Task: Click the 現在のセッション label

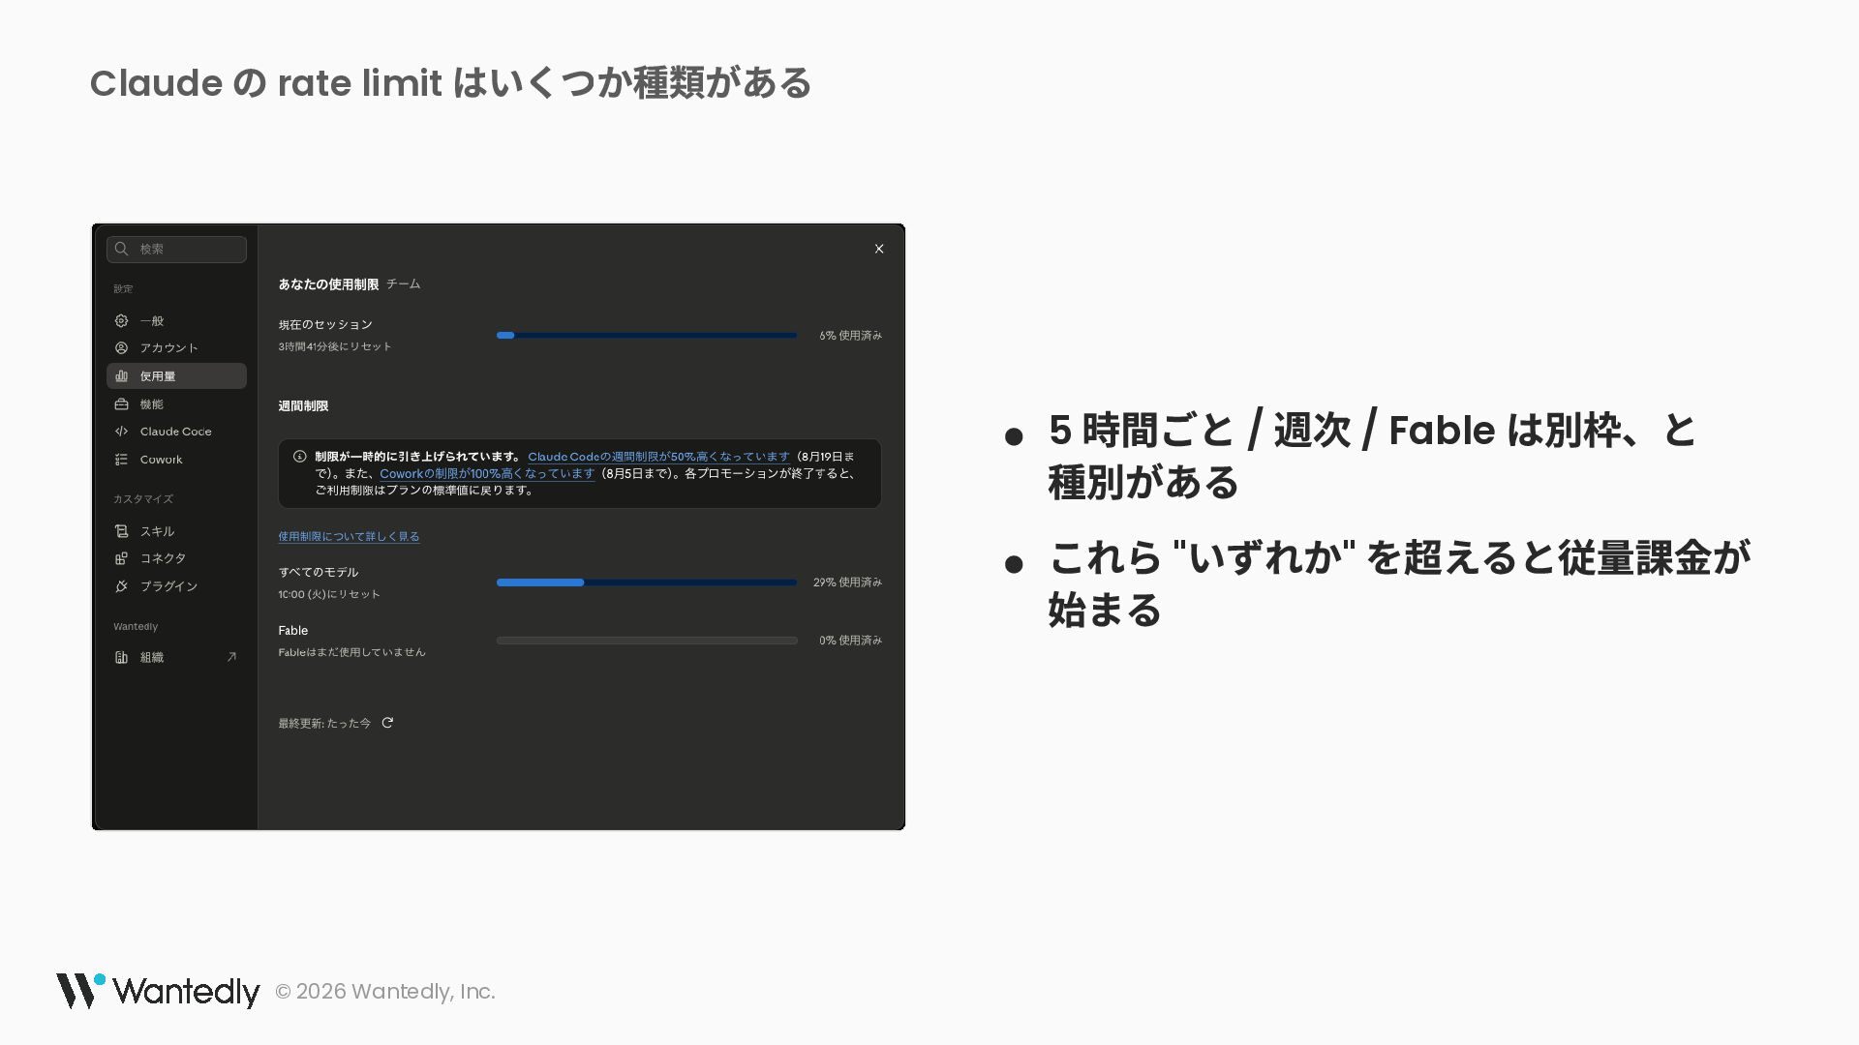Action: (325, 325)
